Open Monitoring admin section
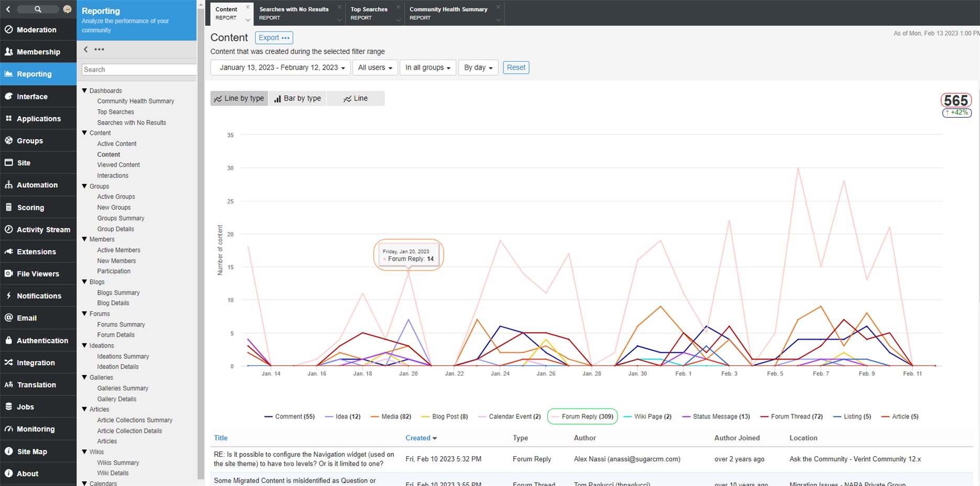 tap(38, 429)
